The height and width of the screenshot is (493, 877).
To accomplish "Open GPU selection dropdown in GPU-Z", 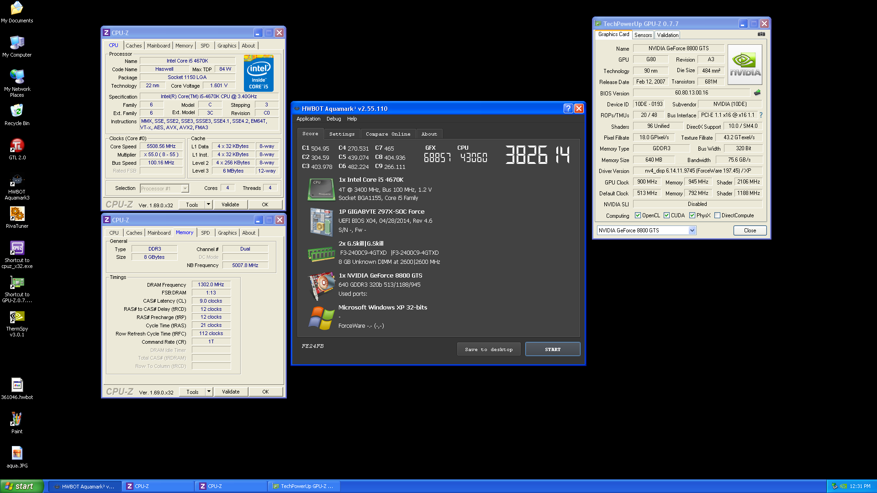I will tap(692, 231).
